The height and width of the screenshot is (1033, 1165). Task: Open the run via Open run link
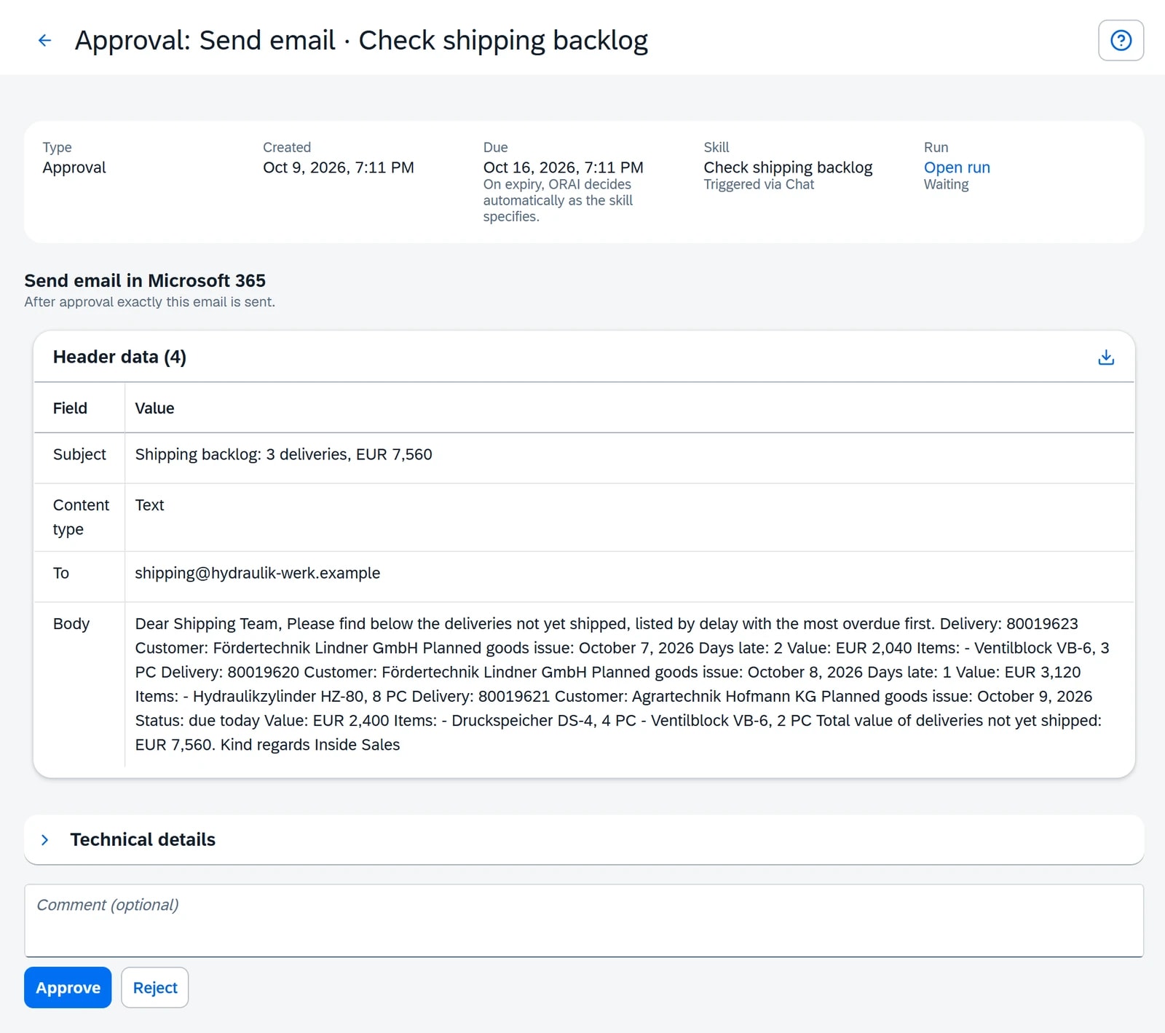956,167
